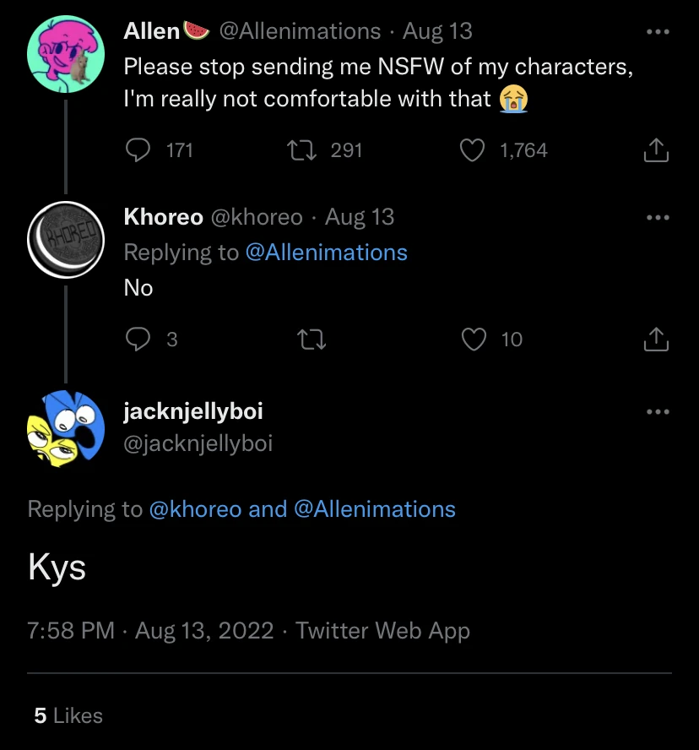Screen dimensions: 699x750
Task: View the 5 Likes list
Action: (x=68, y=715)
